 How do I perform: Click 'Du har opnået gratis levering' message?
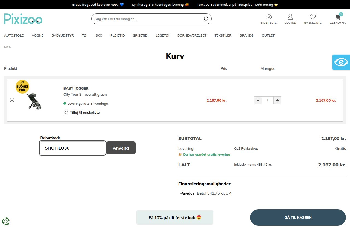coord(204,154)
